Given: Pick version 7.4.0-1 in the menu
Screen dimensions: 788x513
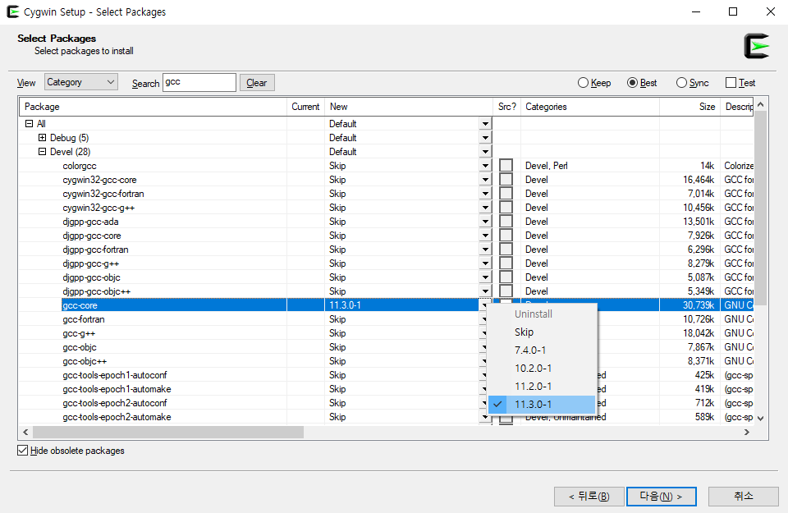Looking at the screenshot, I should [x=542, y=350].
